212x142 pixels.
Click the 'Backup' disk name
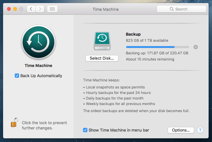[133, 34]
